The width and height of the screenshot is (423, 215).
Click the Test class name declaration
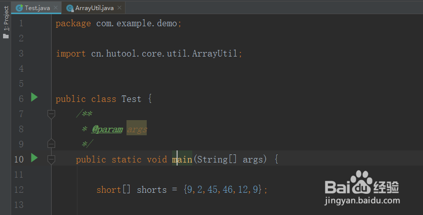[x=131, y=99]
